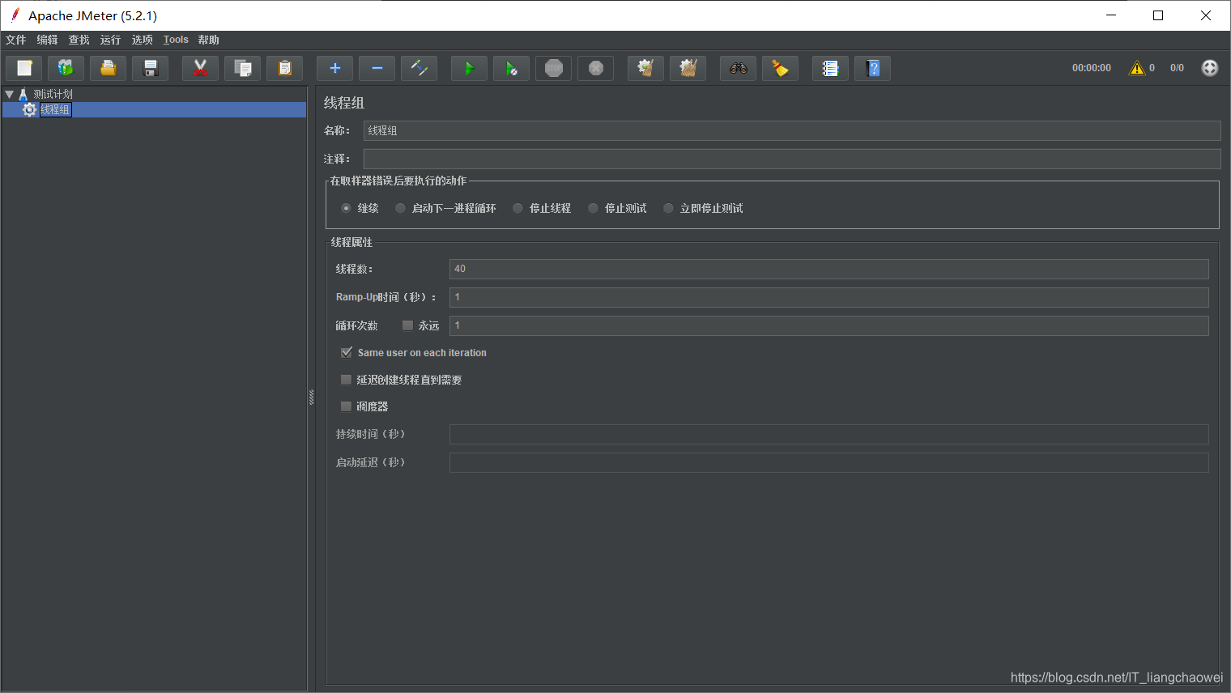Select the 停止测试 radio button
Screen dimensions: 1231x693
[593, 208]
